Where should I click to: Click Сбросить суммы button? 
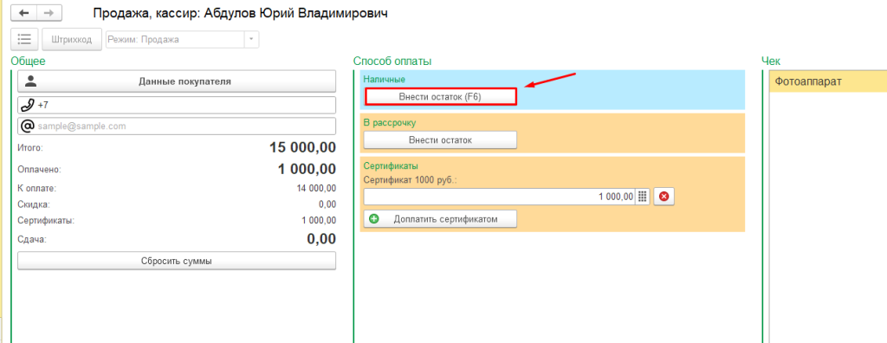[177, 261]
